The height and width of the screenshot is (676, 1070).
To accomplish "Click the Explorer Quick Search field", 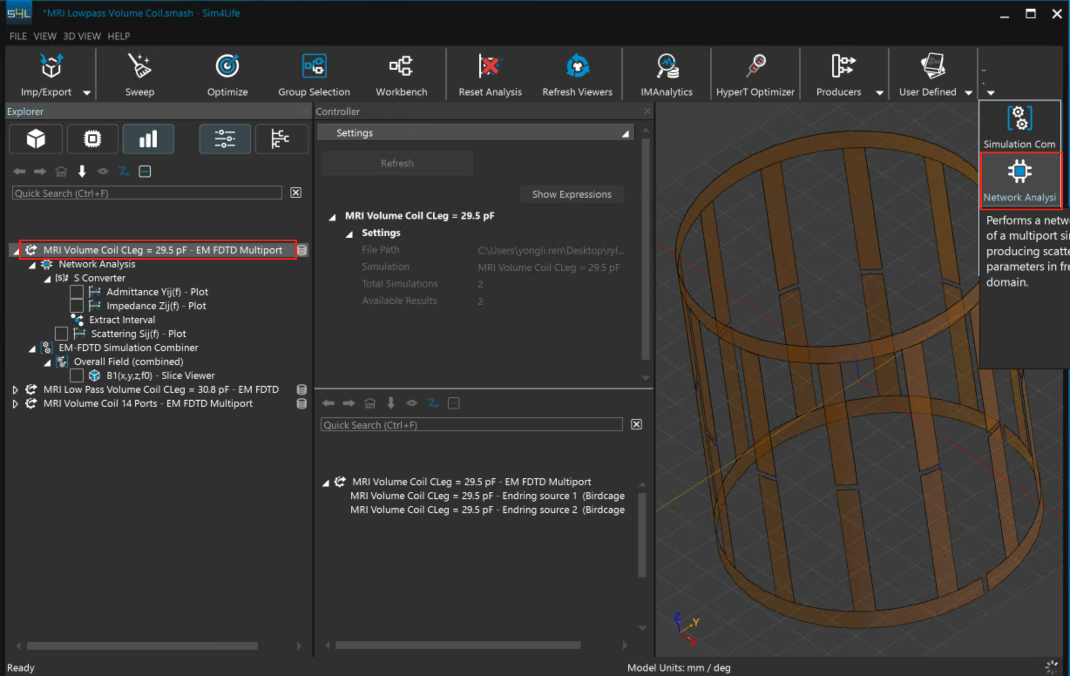I will click(147, 193).
